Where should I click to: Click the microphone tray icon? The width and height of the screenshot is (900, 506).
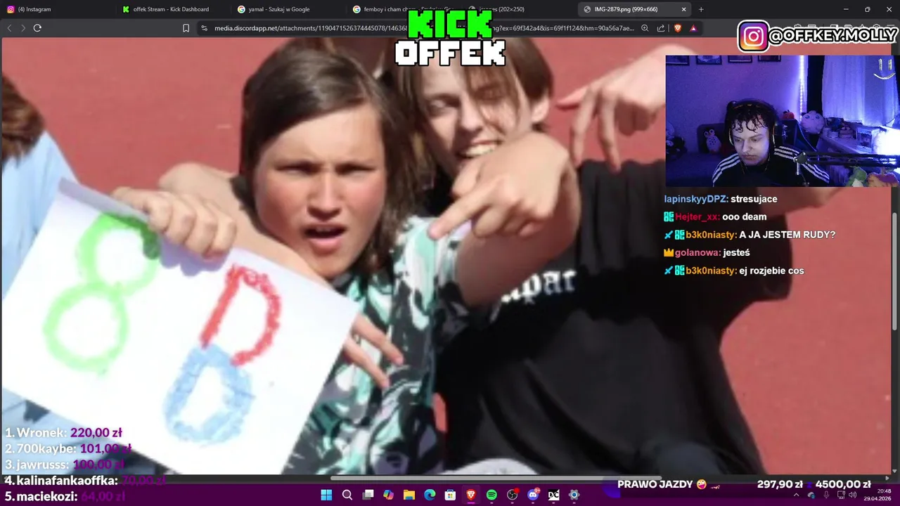826,495
